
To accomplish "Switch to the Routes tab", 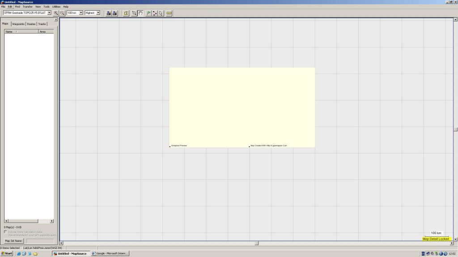I will [x=31, y=24].
